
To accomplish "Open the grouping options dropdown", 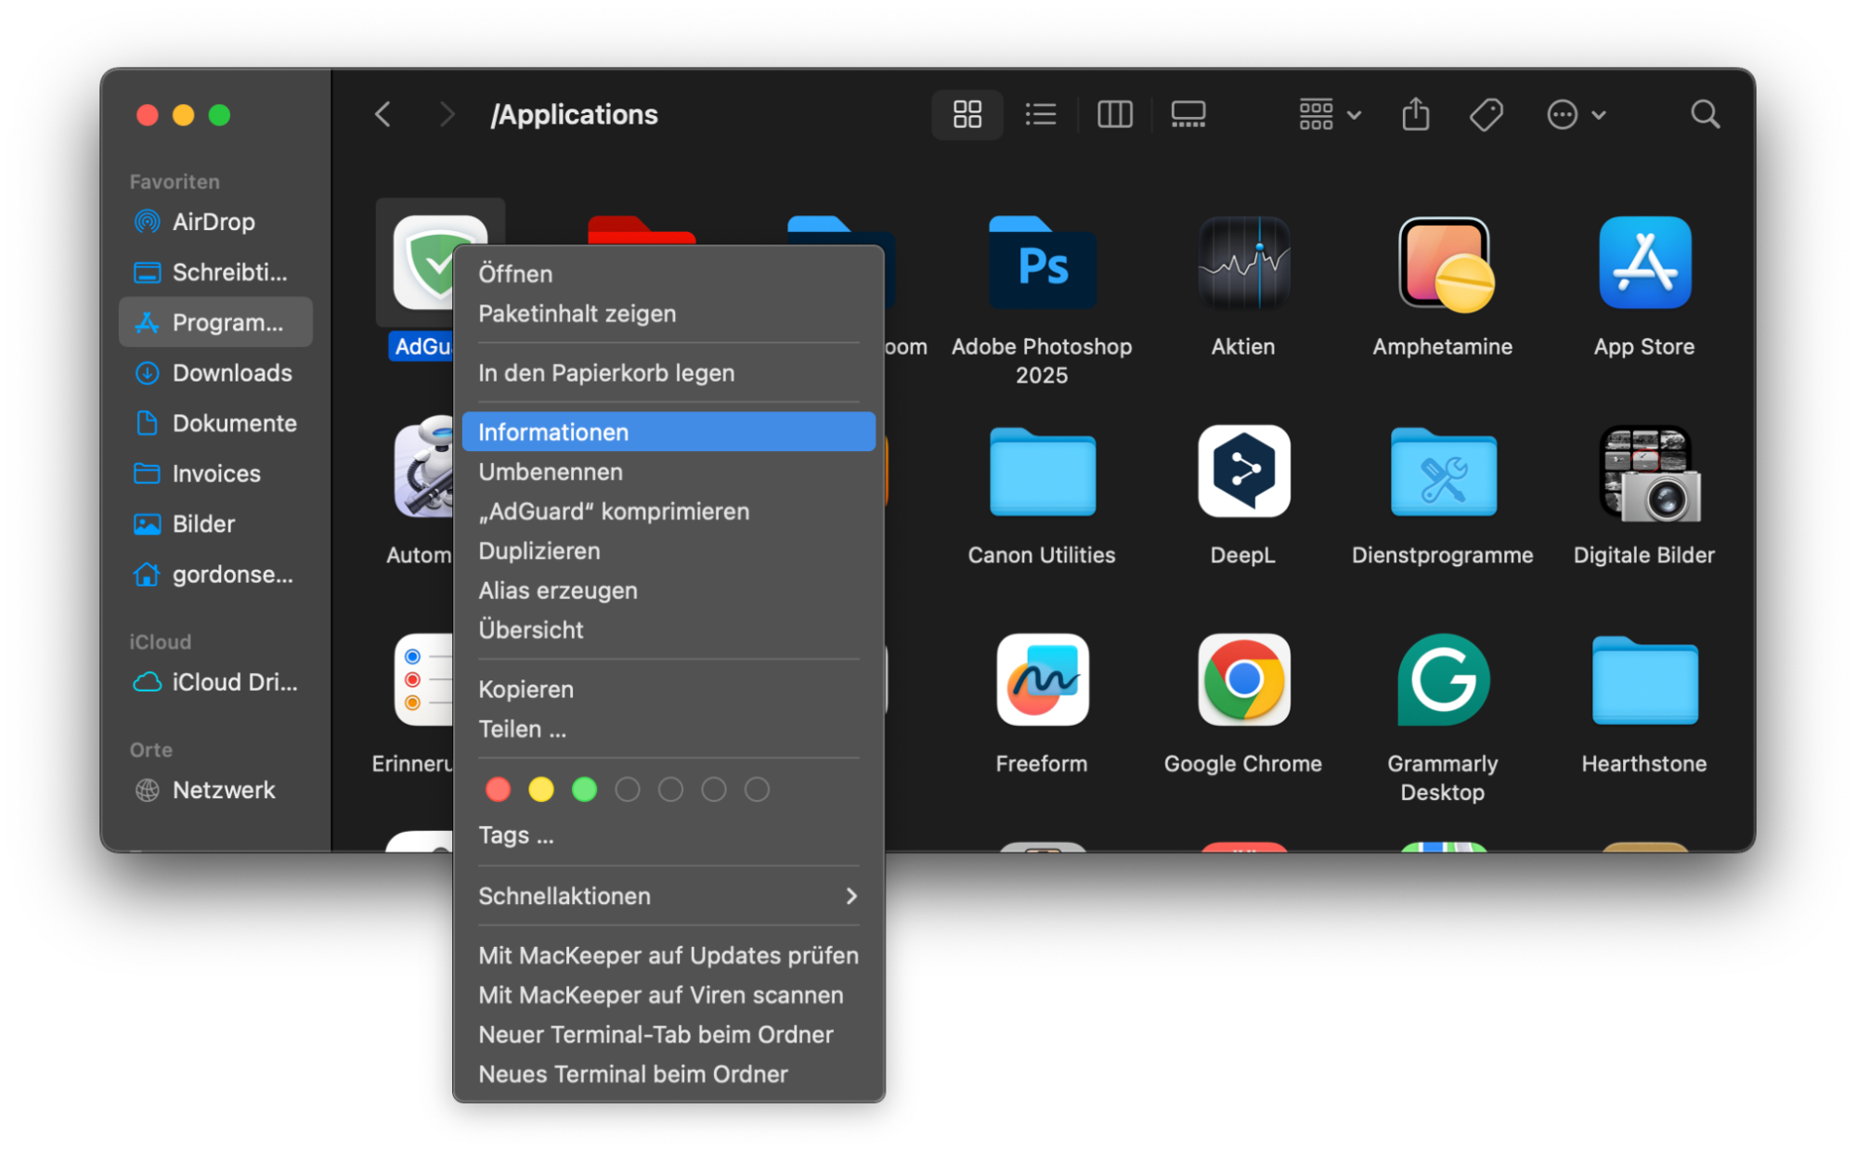I will point(1329,114).
